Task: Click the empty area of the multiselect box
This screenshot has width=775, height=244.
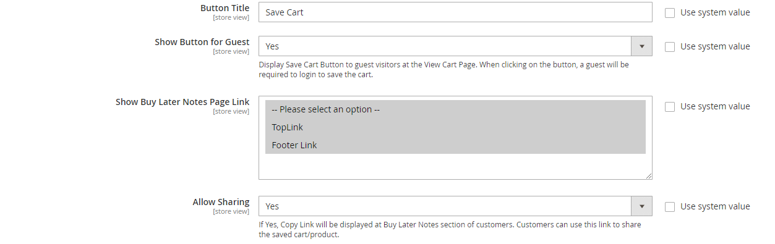Action: click(455, 166)
